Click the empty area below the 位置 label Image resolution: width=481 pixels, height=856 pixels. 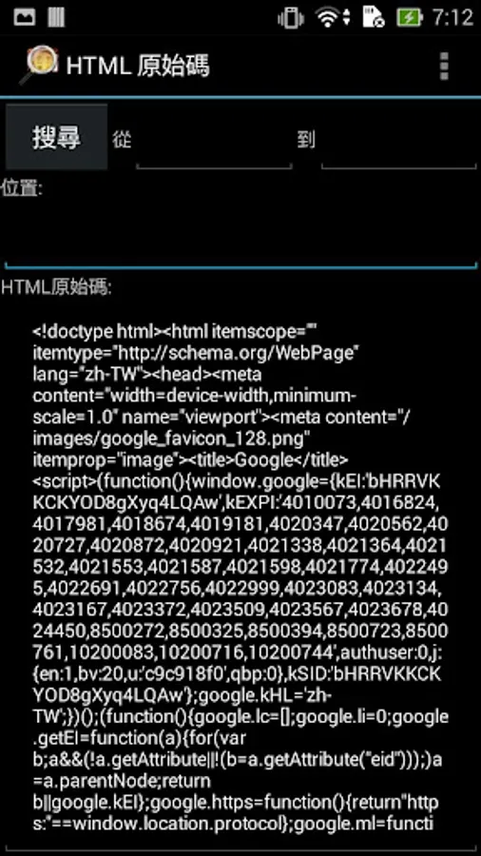[240, 232]
